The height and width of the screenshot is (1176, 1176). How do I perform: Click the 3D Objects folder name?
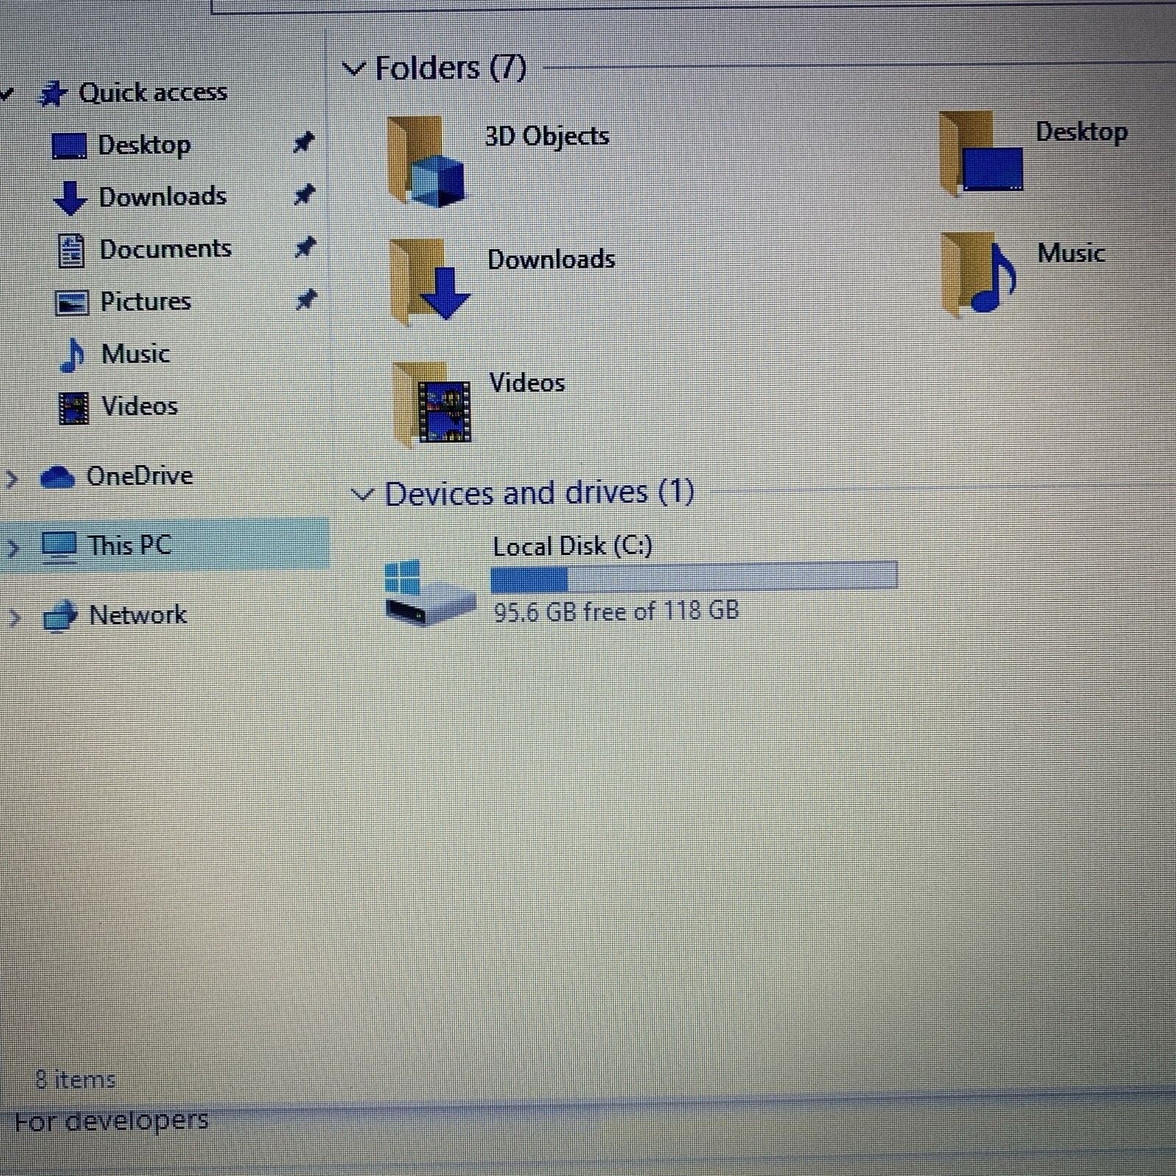(x=547, y=136)
